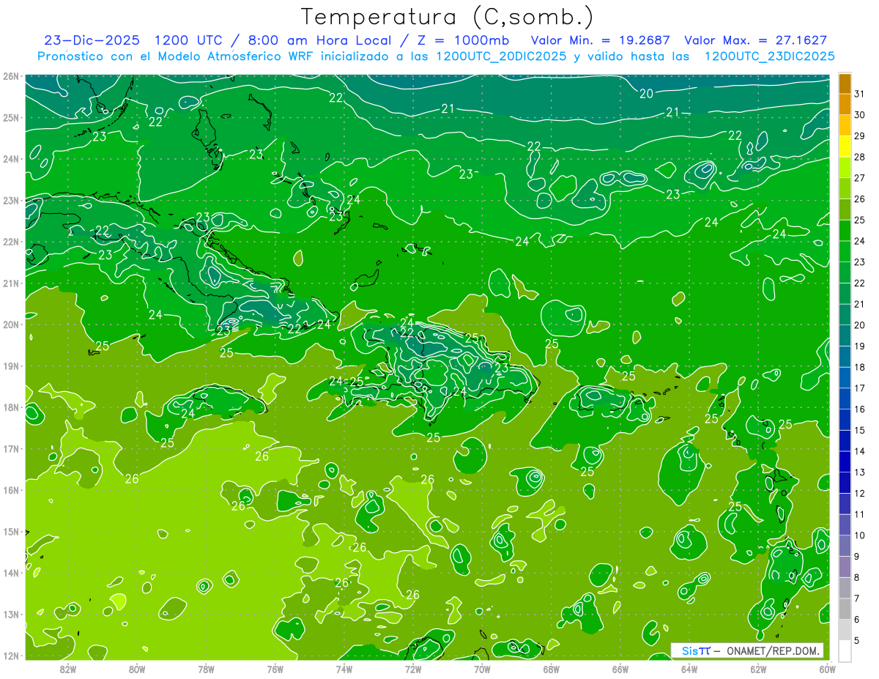The image size is (879, 679).
Task: Select the "23-Dic-2025" forecast date text
Action: [92, 40]
